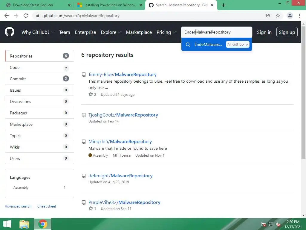Click the browser address bar URL
This screenshot has height=230, width=306.
tap(81, 16)
